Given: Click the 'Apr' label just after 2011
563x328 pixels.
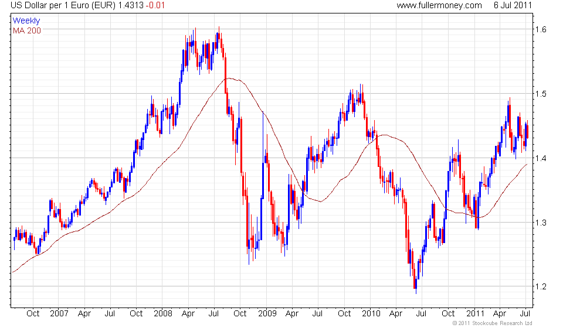Looking at the screenshot, I should coord(500,314).
